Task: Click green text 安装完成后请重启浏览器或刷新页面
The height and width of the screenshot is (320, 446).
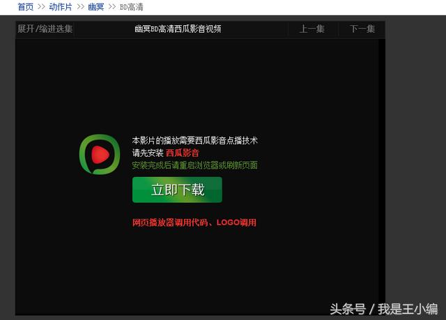Action: click(x=195, y=165)
